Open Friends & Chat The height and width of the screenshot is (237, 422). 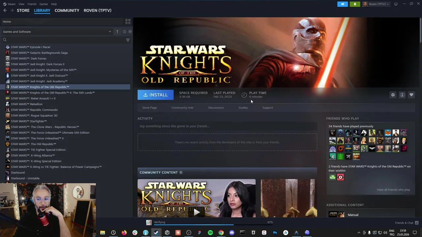407,223
